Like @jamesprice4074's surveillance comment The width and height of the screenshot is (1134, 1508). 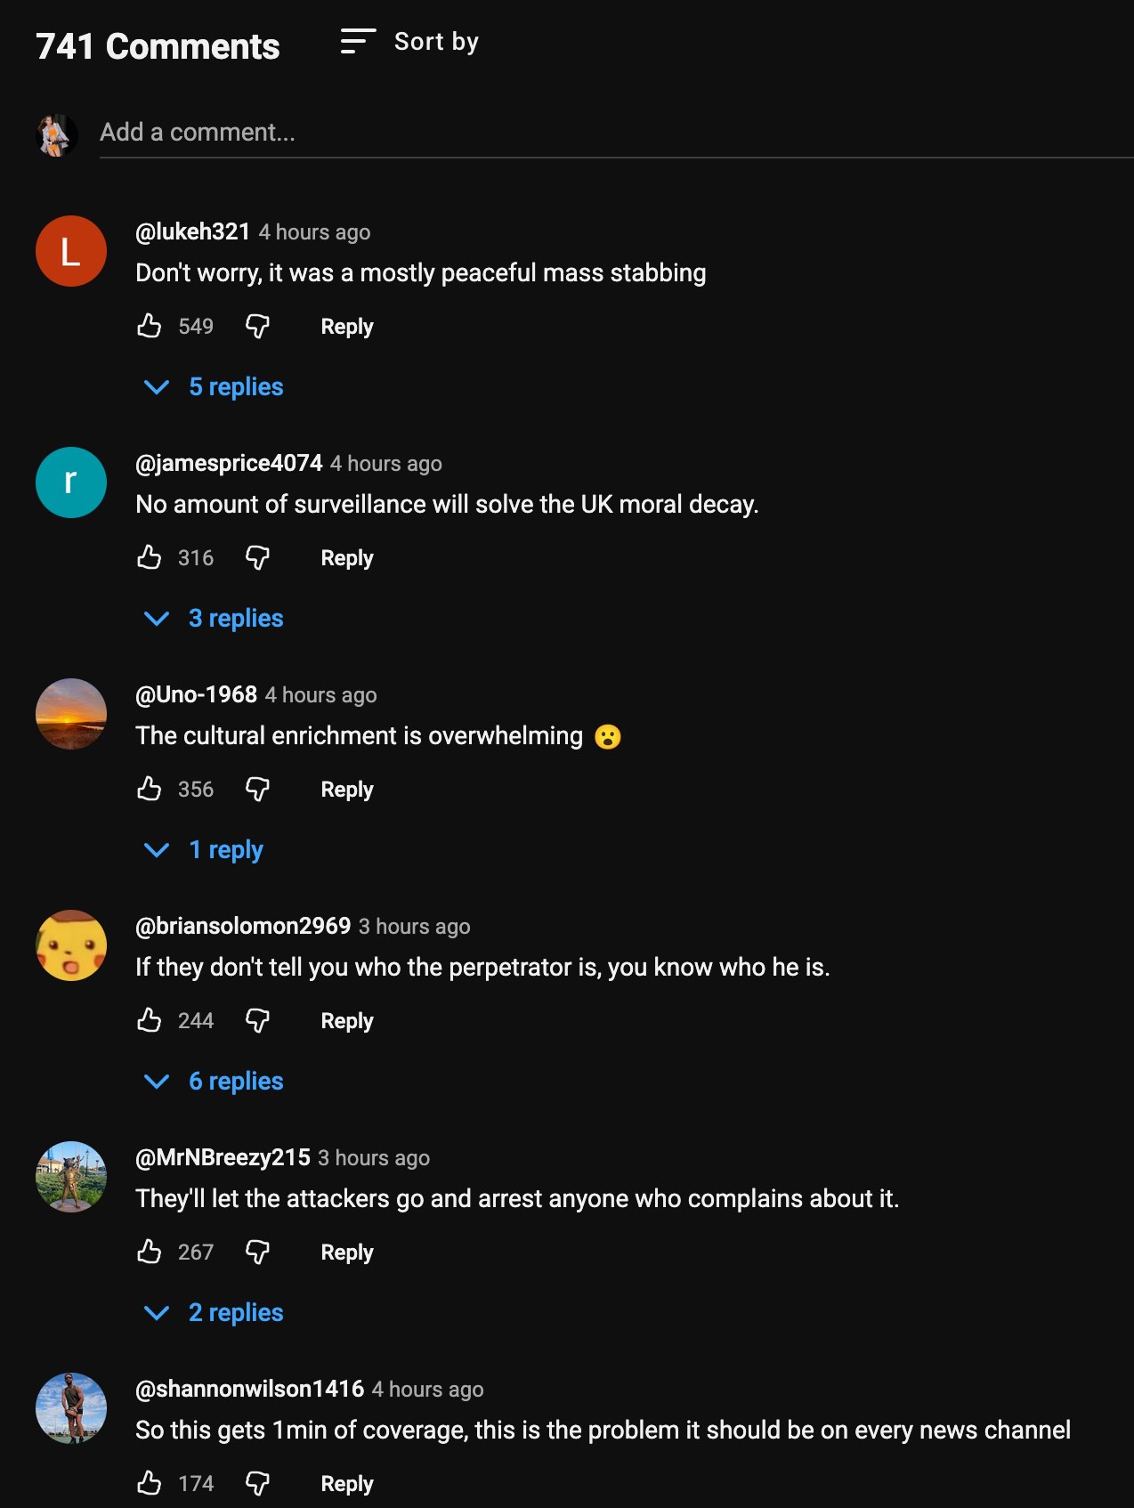[x=150, y=557]
